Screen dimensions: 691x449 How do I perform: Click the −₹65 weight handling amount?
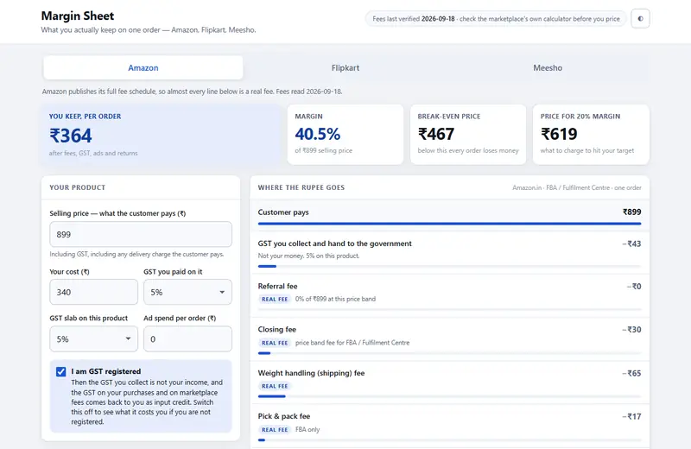click(631, 373)
